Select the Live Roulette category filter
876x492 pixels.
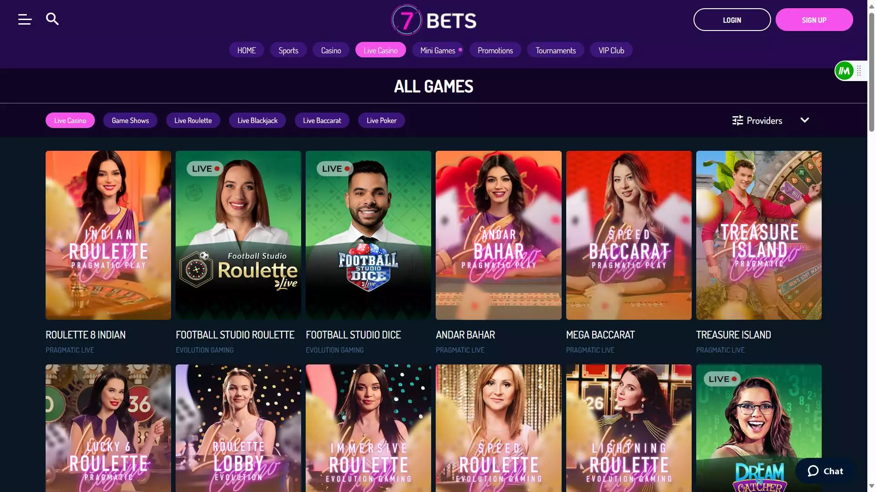click(193, 120)
